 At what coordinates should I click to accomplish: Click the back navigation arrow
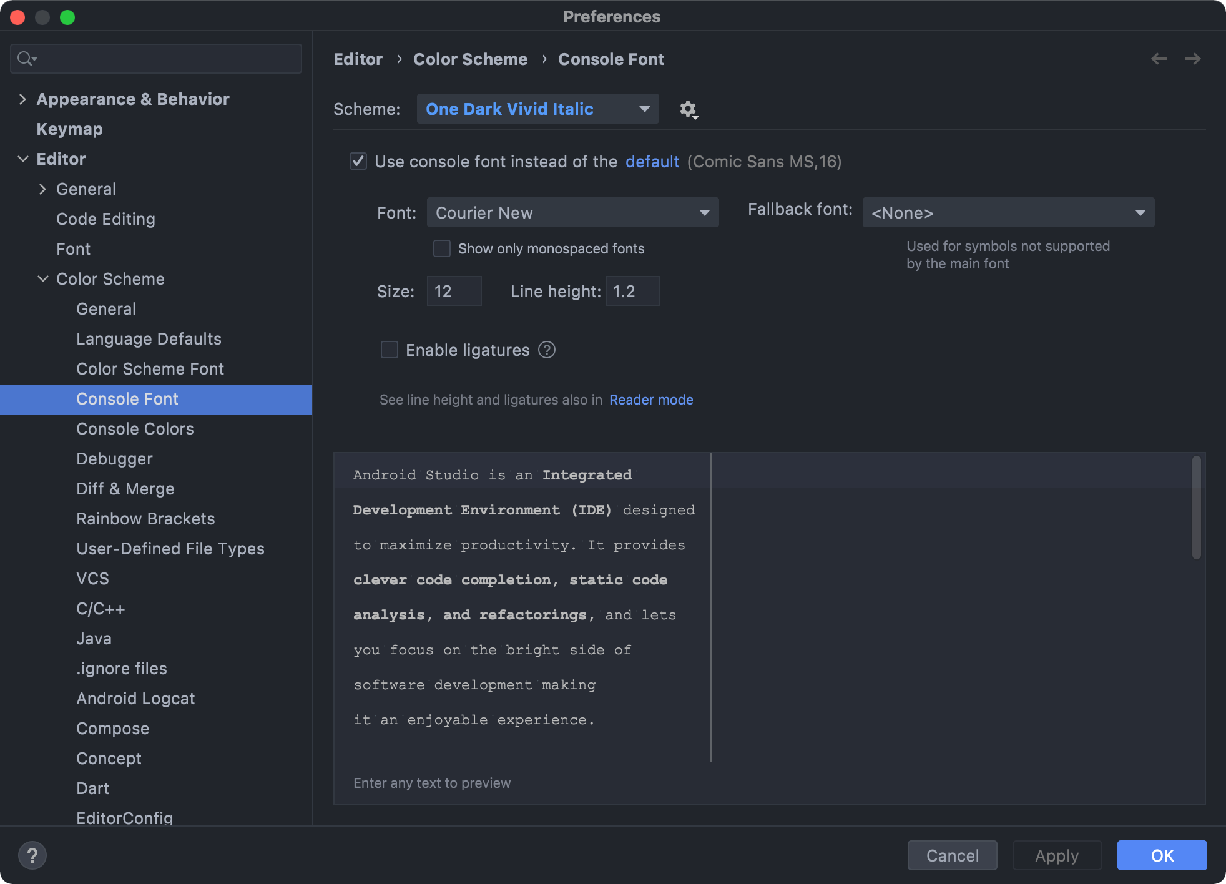coord(1159,59)
